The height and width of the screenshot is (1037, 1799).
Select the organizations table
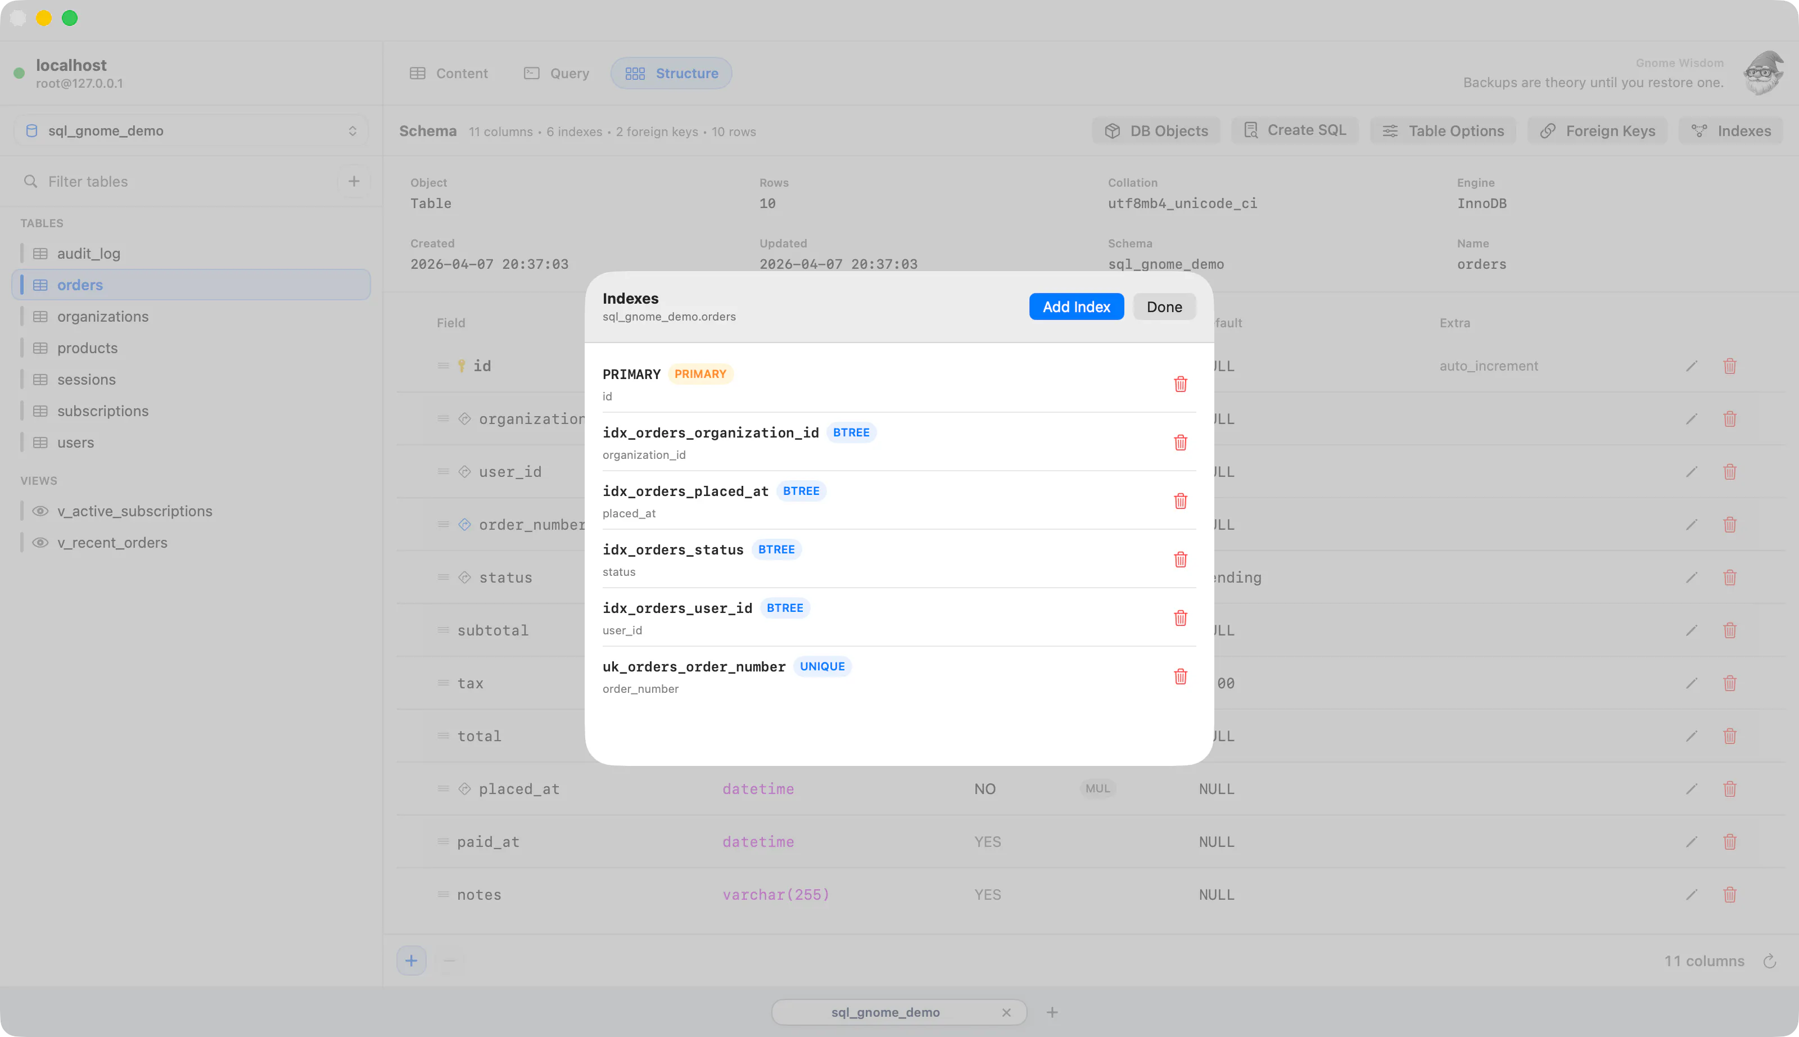pyautogui.click(x=191, y=316)
